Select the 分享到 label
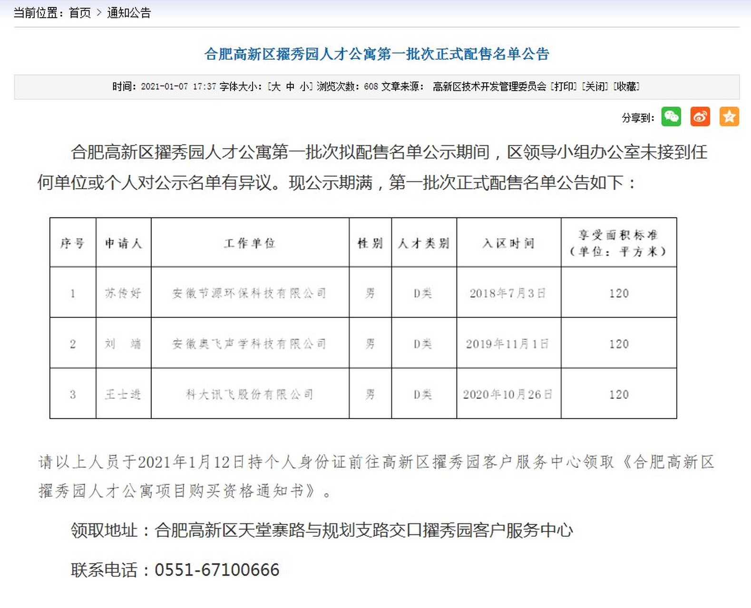This screenshot has height=608, width=751. (x=638, y=117)
